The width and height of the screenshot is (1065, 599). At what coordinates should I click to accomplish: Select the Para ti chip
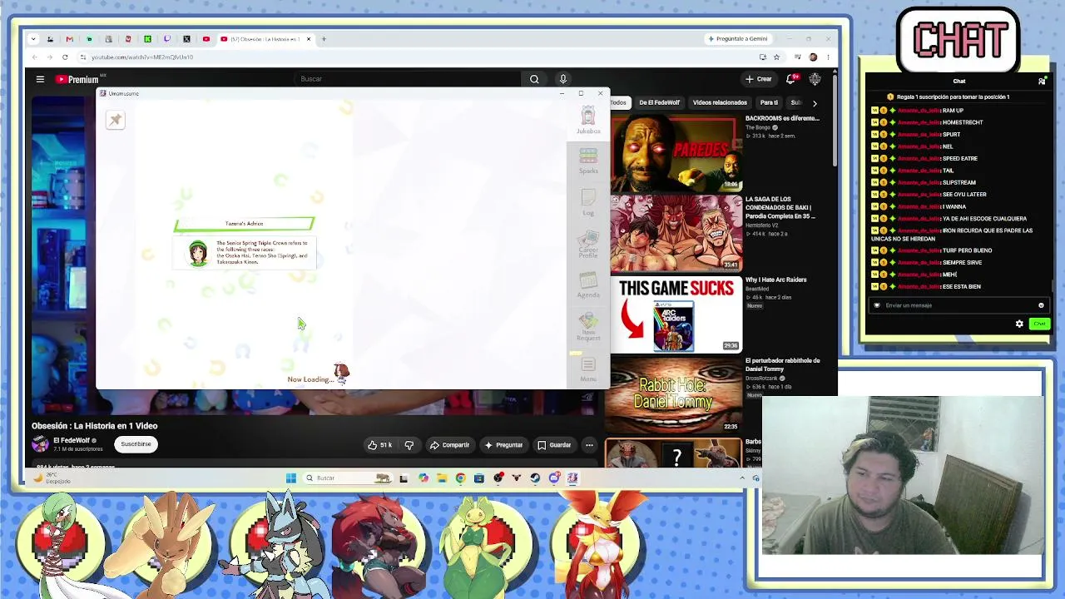769,102
